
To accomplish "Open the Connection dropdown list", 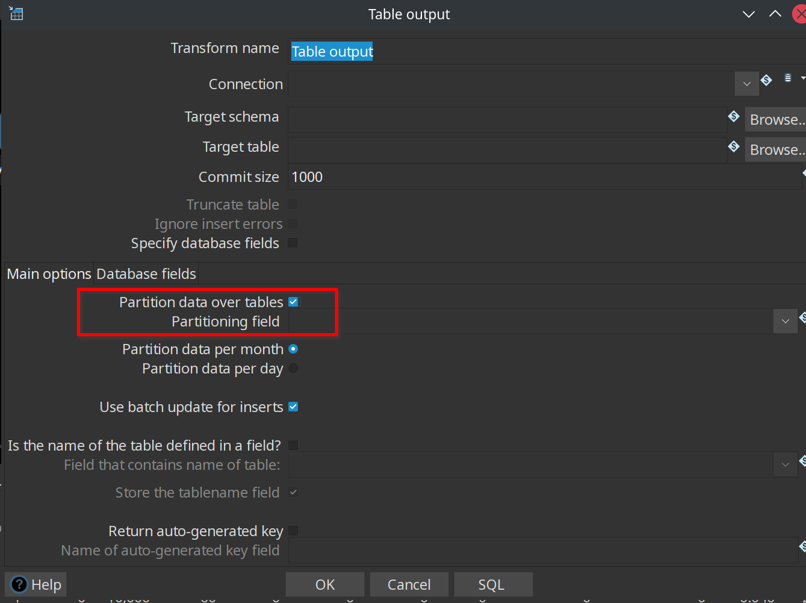I will pos(746,84).
